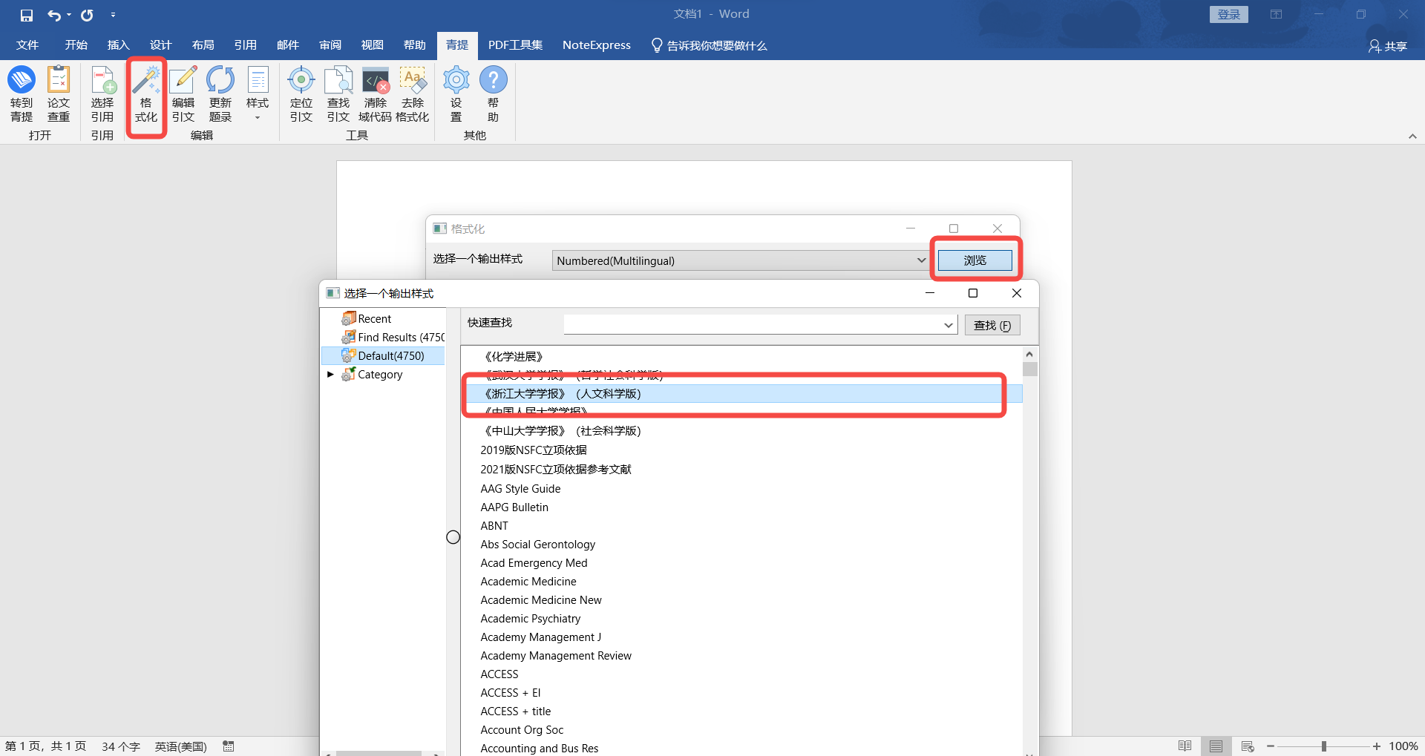
Task: Select 2021版NSFC立项依据参考文献 style
Action: coord(556,470)
